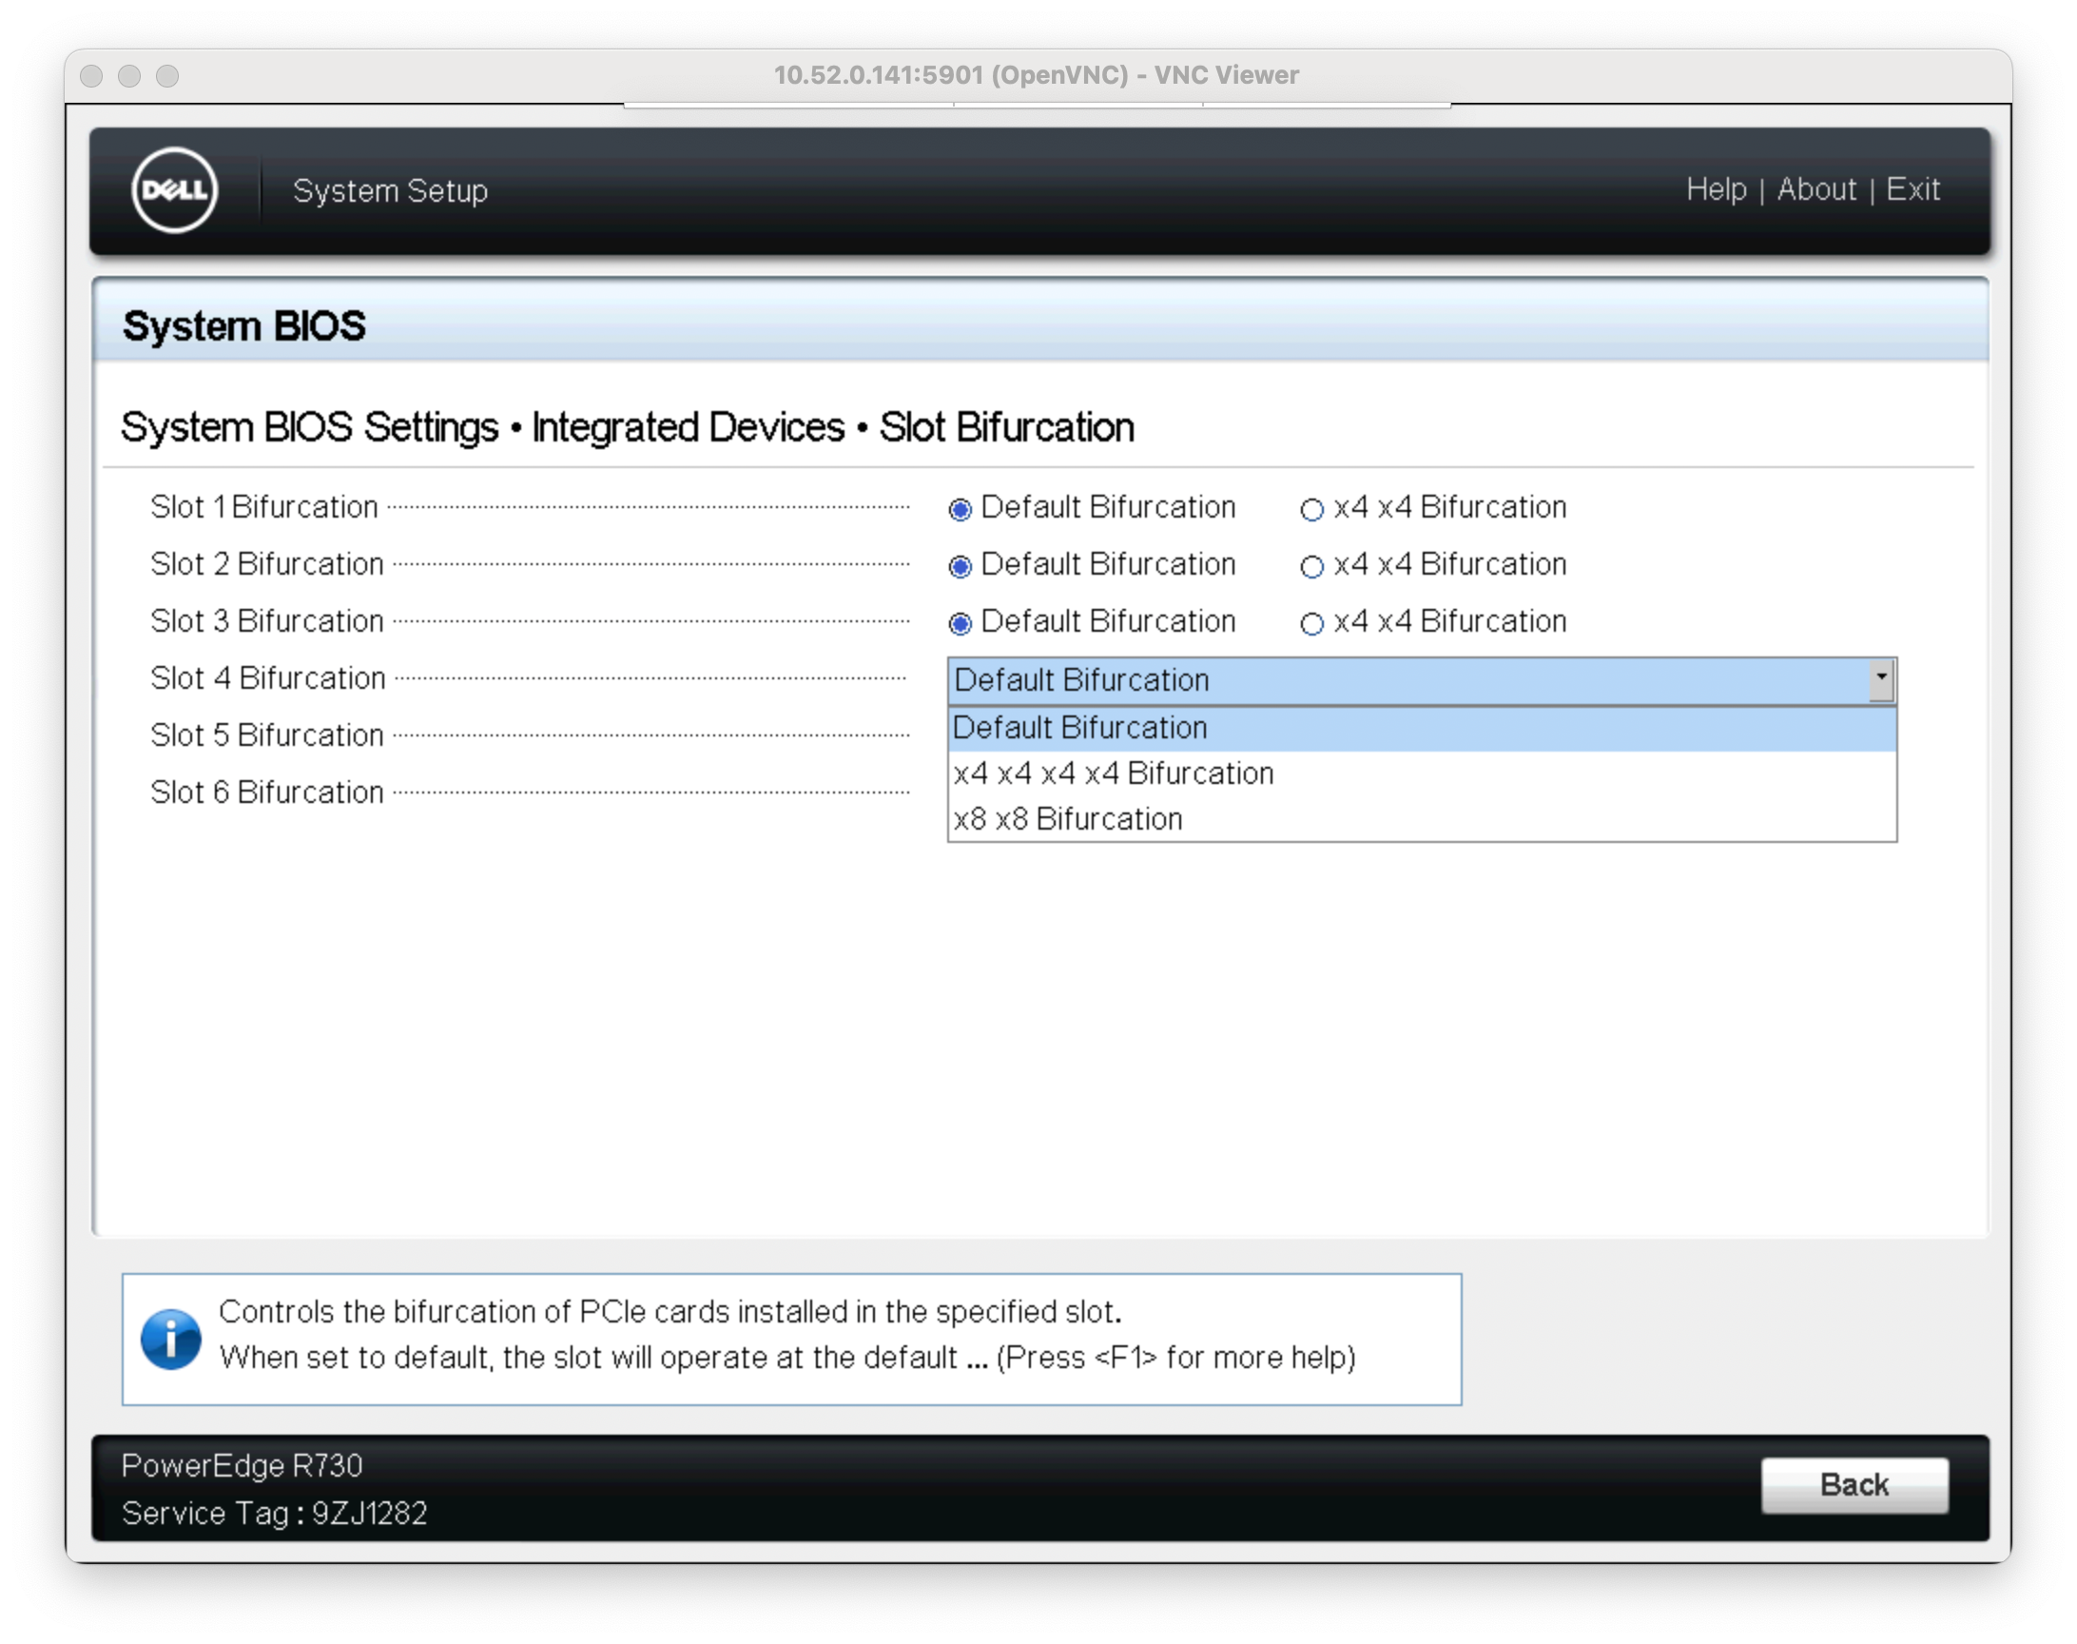Click the Slot 3 Bifurcation label

[266, 621]
